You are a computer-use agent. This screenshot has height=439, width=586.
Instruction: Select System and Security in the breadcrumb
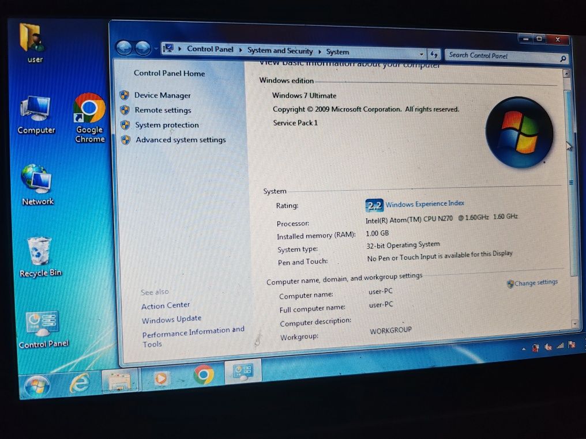(280, 50)
